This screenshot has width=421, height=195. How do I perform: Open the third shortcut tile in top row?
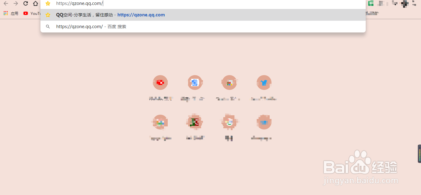tap(229, 88)
